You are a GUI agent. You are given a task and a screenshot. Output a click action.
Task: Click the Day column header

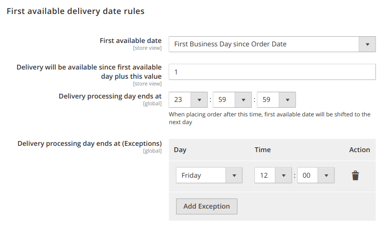[180, 150]
